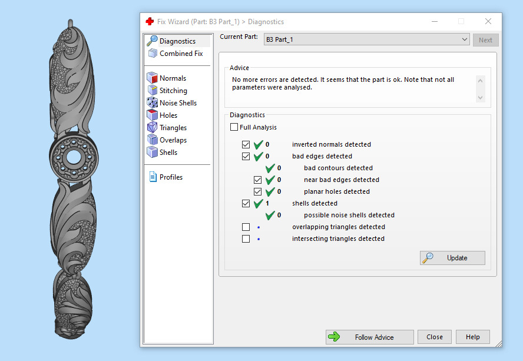This screenshot has width=523, height=361.
Task: Open the Normals fix page
Action: (173, 78)
